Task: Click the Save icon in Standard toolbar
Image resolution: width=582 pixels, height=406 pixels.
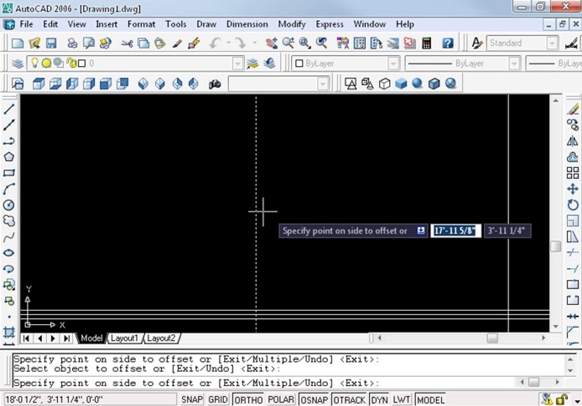Action: 51,43
